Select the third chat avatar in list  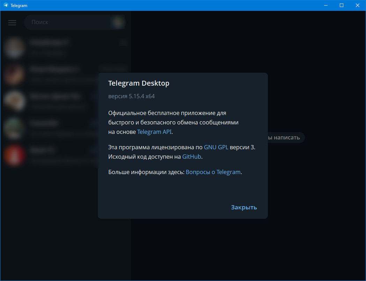tap(14, 101)
